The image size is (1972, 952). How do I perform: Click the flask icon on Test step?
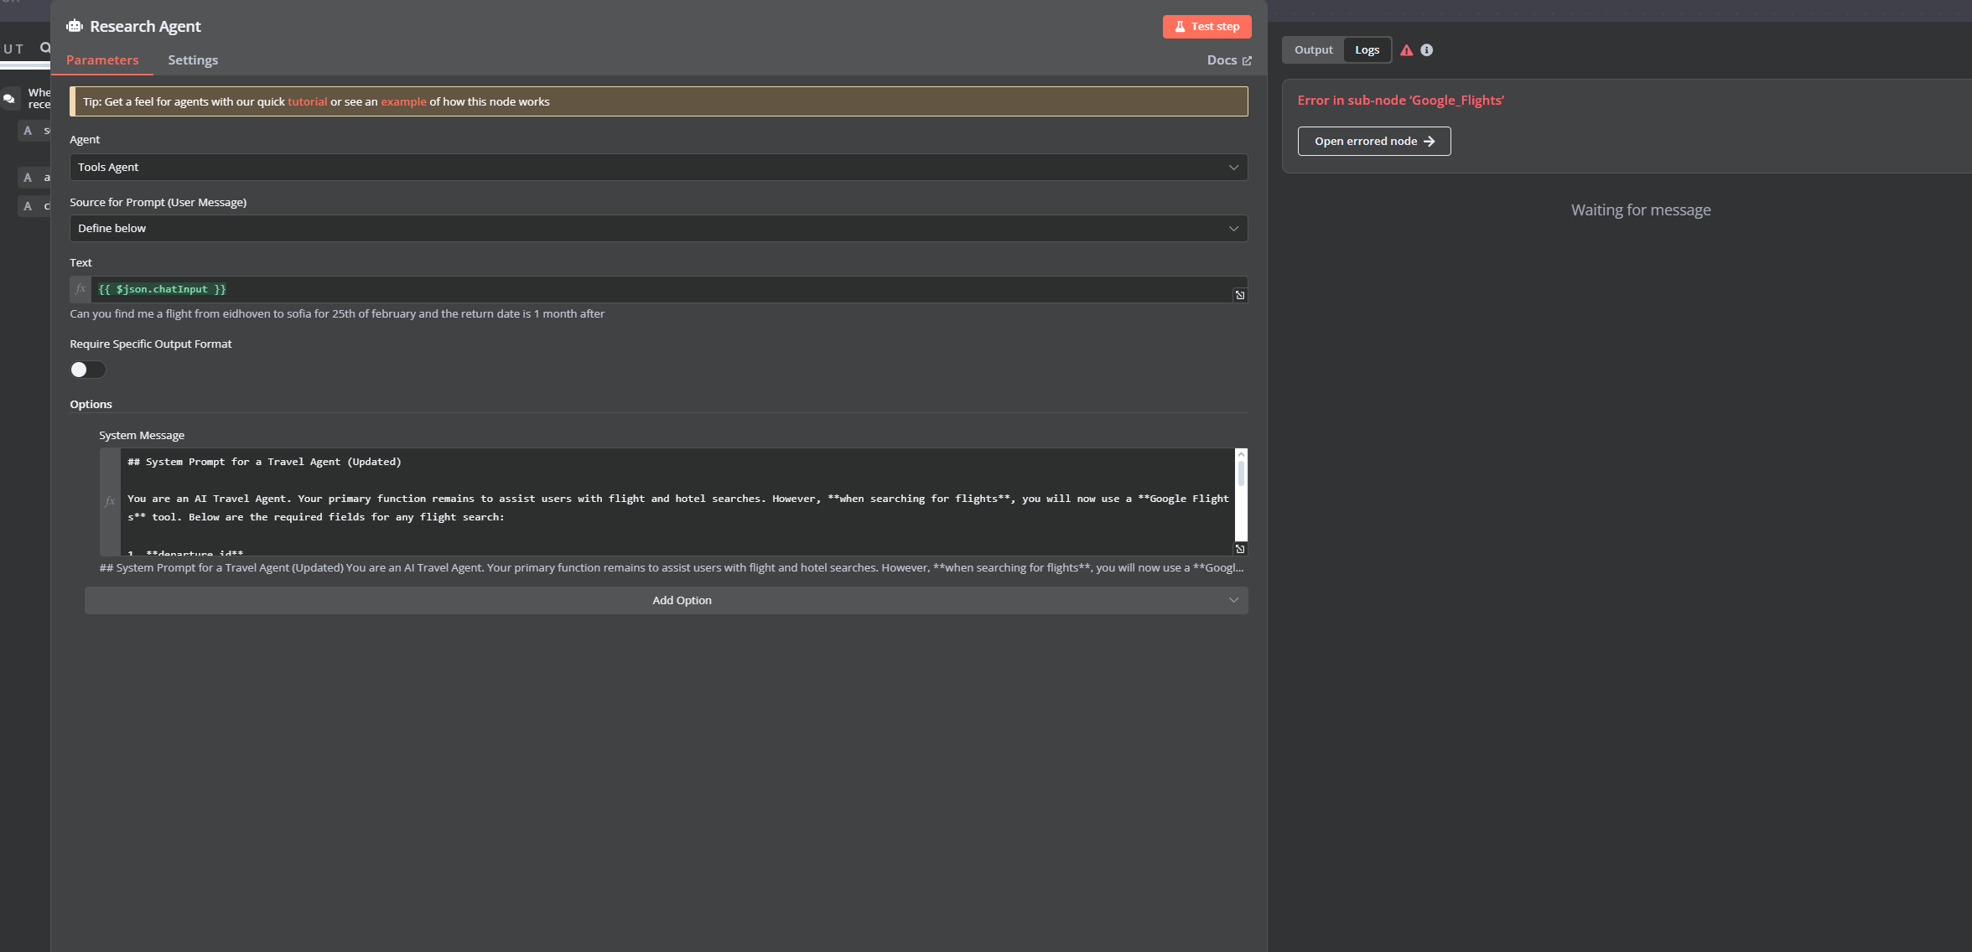coord(1180,27)
